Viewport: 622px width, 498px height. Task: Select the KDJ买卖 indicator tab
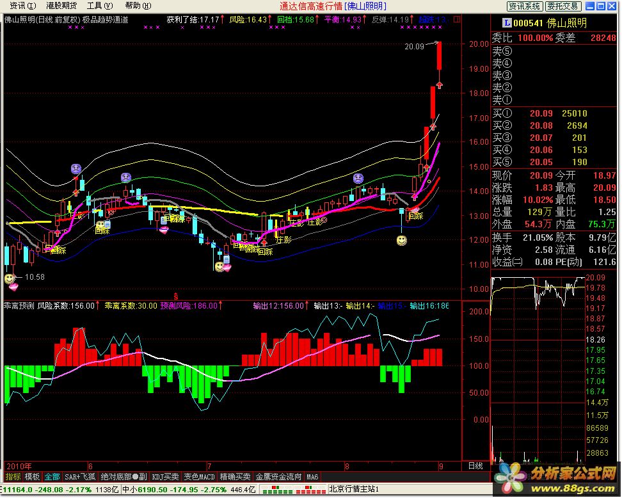click(165, 477)
